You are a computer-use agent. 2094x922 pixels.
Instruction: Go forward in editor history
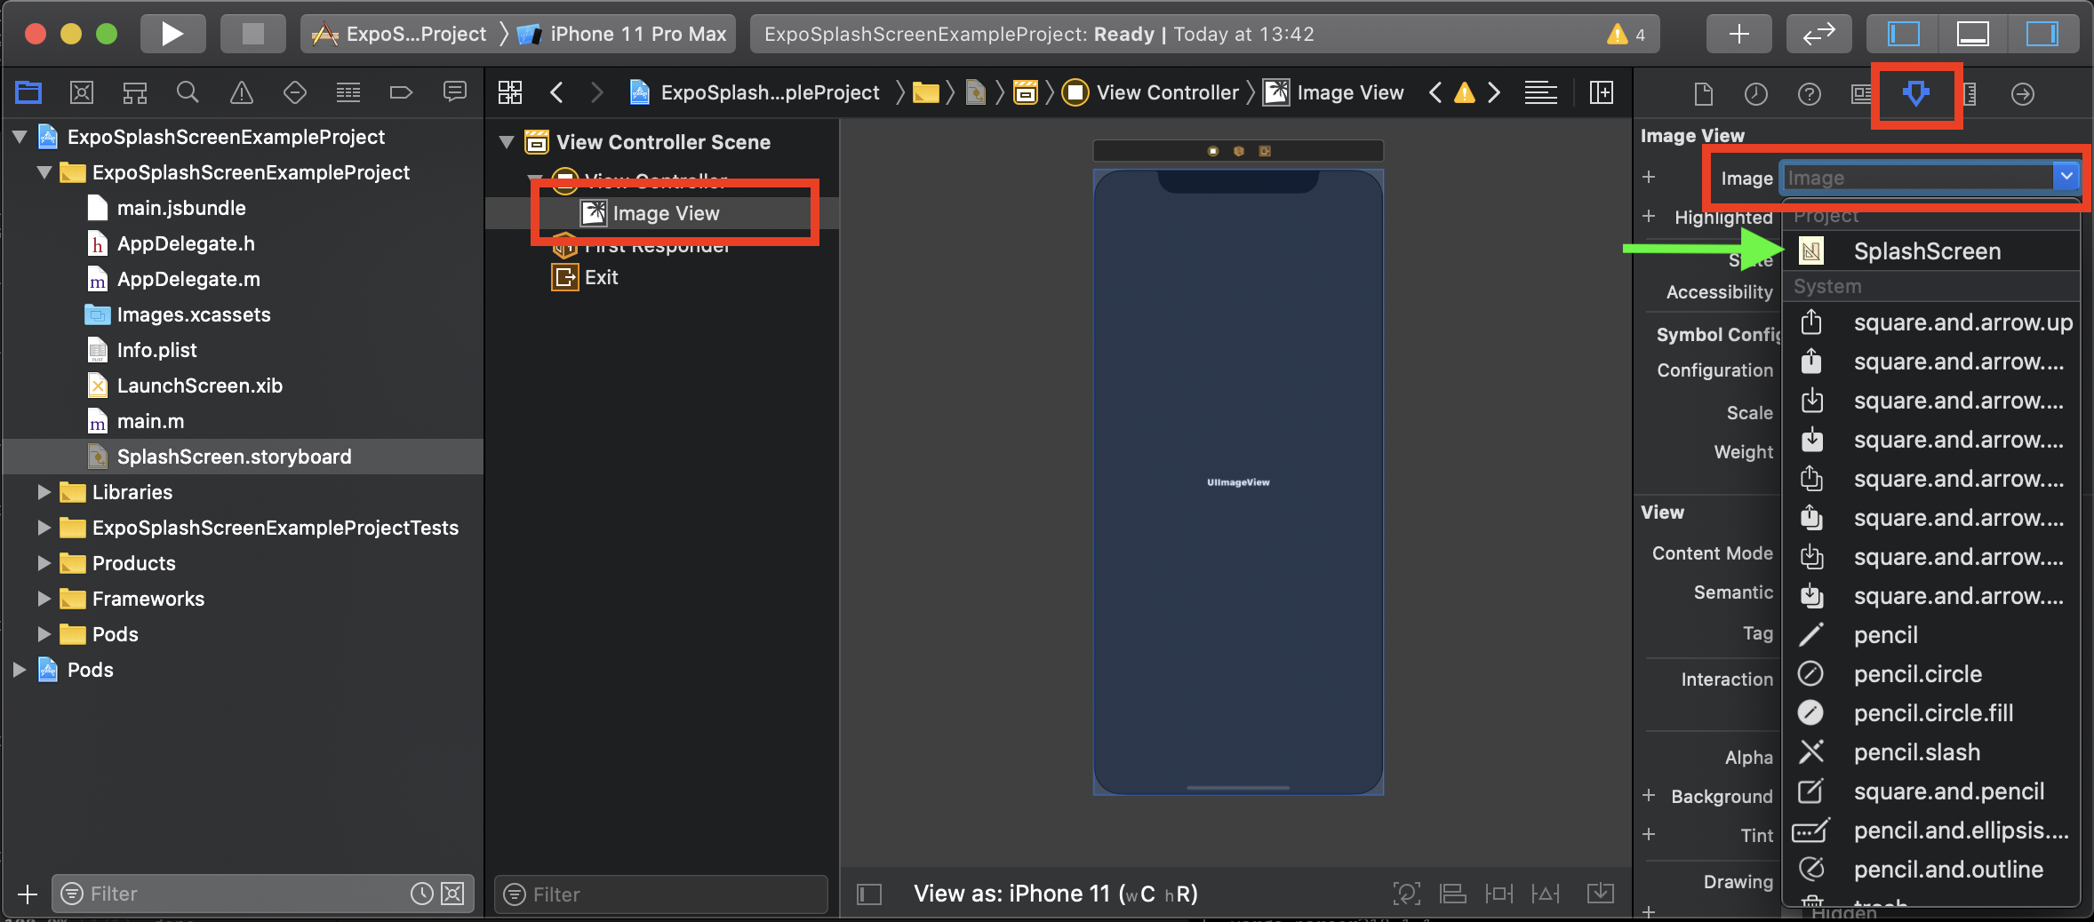click(597, 92)
